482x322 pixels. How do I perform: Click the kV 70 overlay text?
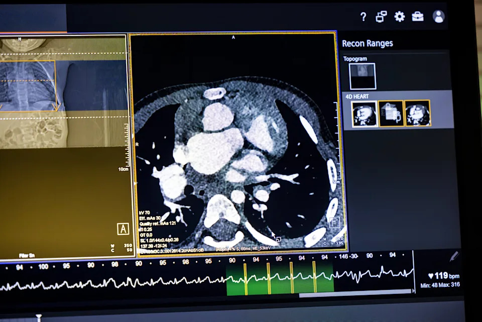145,212
